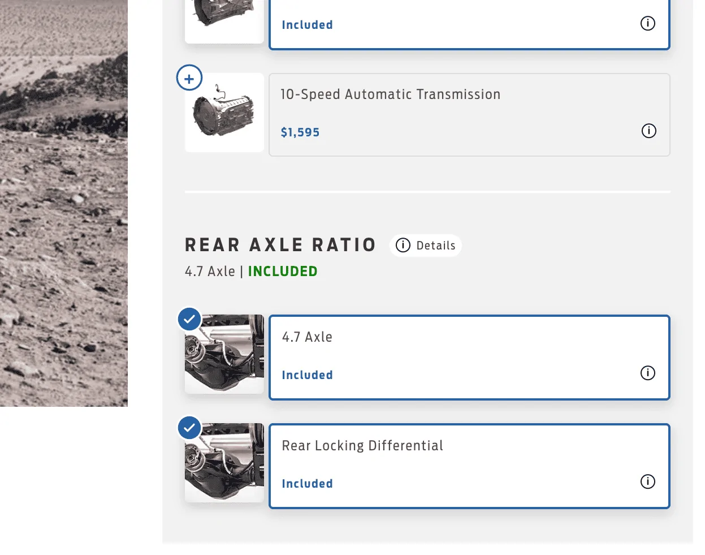Viewport: 705px width, 555px height.
Task: Click the top partially visible transmission thumbnail
Action: point(224,20)
